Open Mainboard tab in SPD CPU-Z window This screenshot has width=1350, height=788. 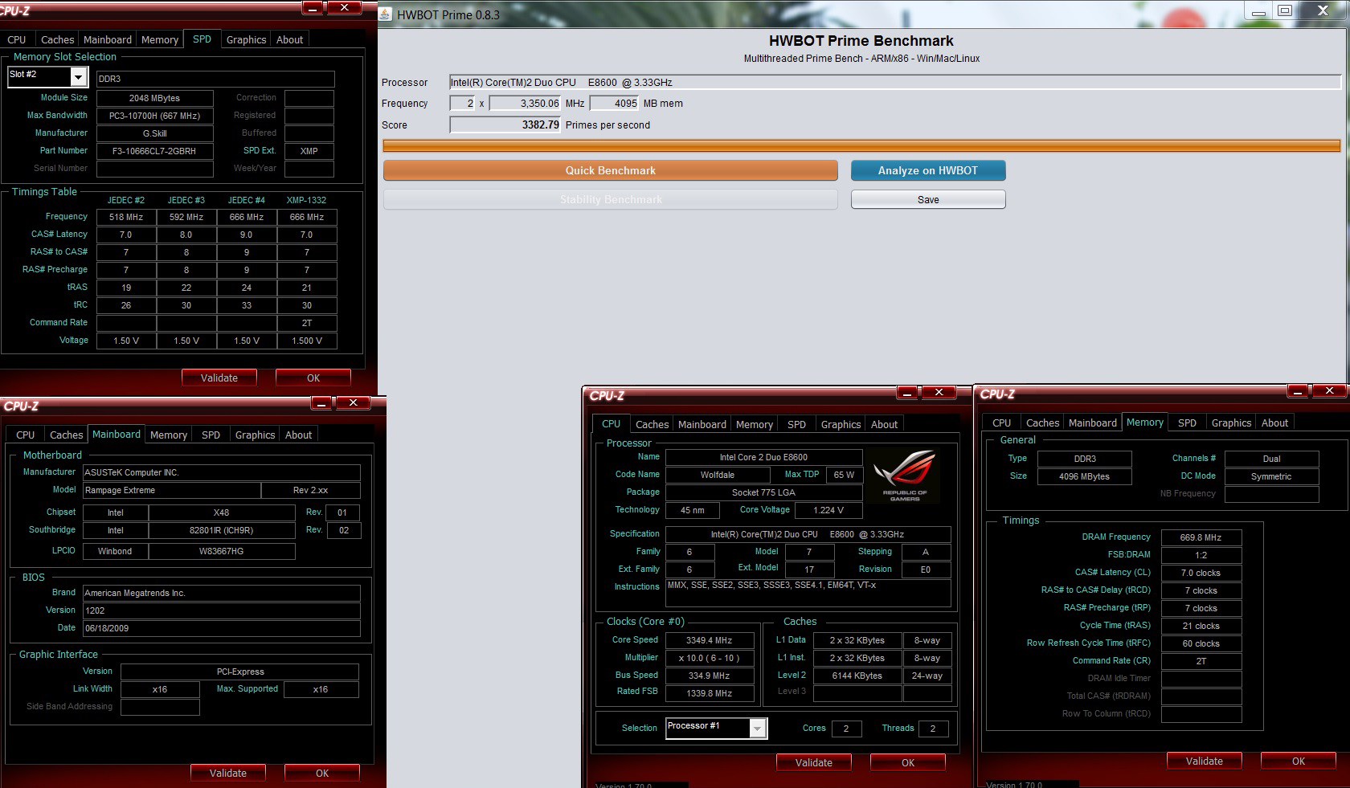click(108, 39)
